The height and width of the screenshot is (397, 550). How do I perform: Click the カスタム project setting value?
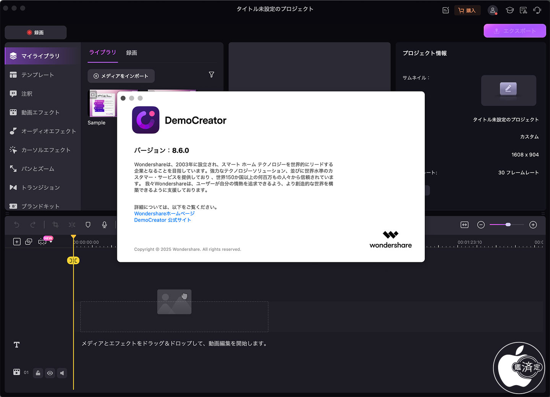[x=529, y=137]
